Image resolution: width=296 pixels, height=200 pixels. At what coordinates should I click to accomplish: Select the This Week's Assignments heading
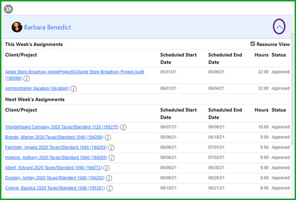pos(34,45)
